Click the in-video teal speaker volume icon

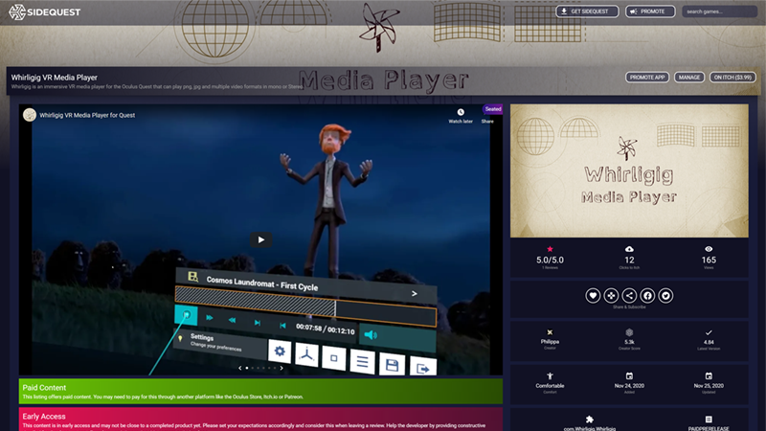click(x=371, y=334)
